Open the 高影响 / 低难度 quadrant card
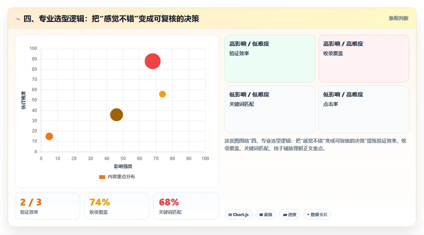The image size is (424, 235). click(x=270, y=59)
